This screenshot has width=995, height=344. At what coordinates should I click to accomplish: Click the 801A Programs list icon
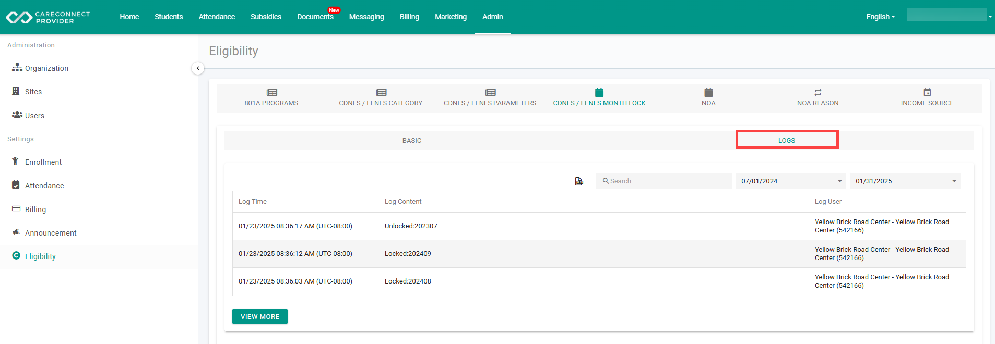272,92
